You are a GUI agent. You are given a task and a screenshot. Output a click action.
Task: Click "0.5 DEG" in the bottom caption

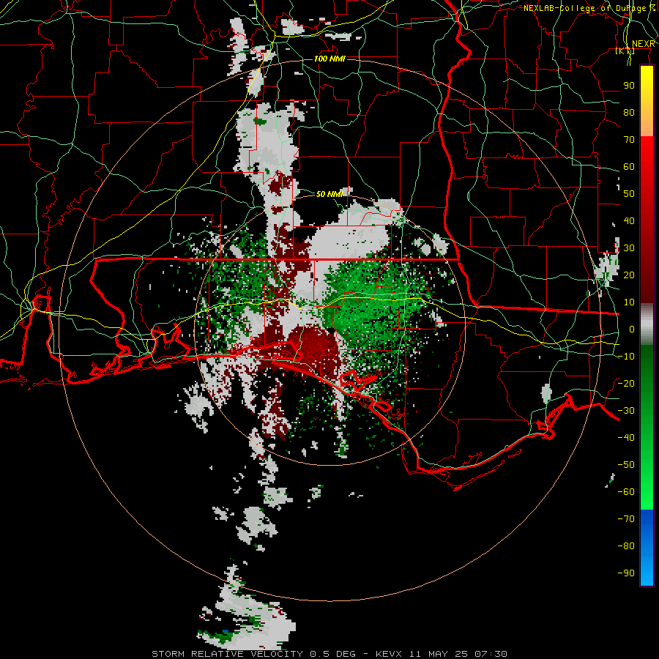point(333,654)
